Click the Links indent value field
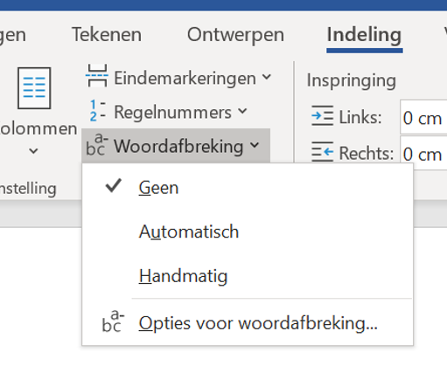Viewport: 447px width, 366px height. pyautogui.click(x=423, y=117)
